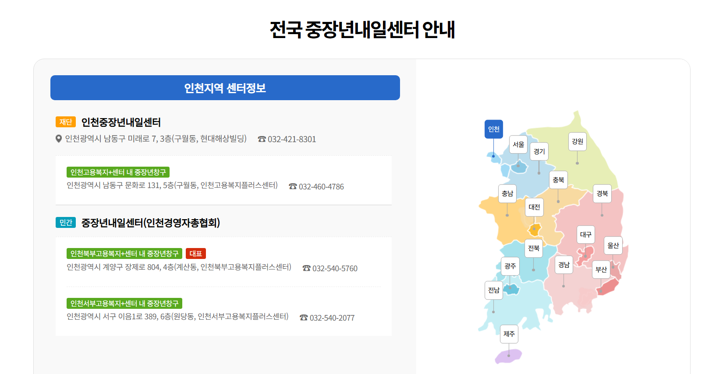Select the 울산 region label on map

click(x=613, y=245)
